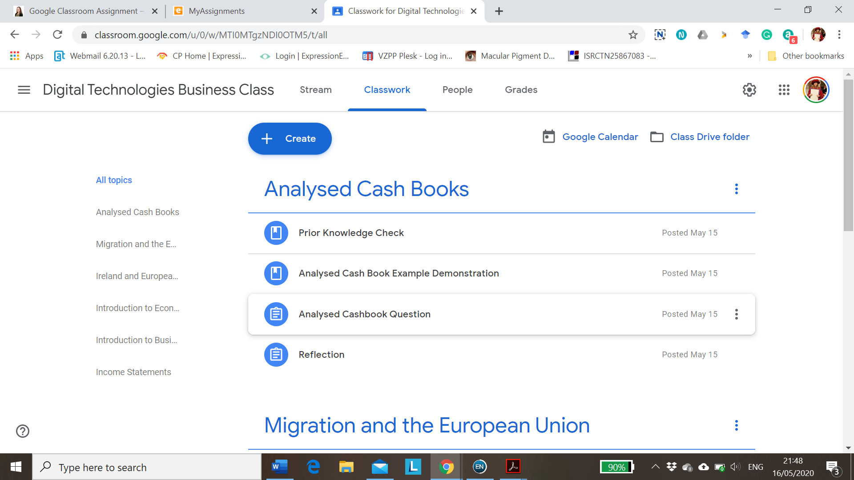This screenshot has width=854, height=480.
Task: Open options for Migration and European Union topic
Action: [x=736, y=425]
